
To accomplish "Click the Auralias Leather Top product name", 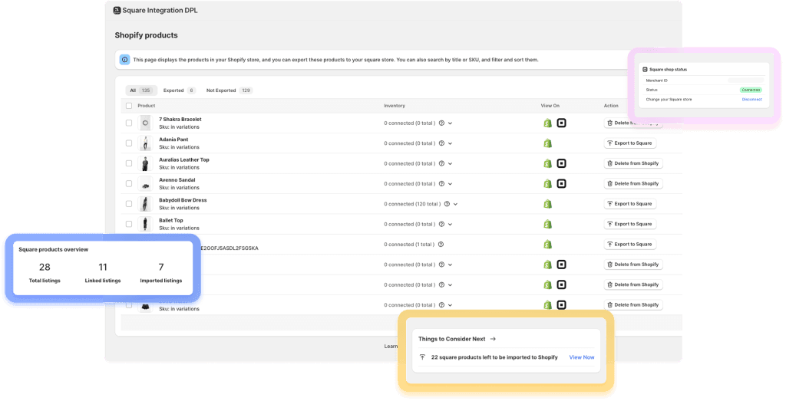I will [x=184, y=159].
